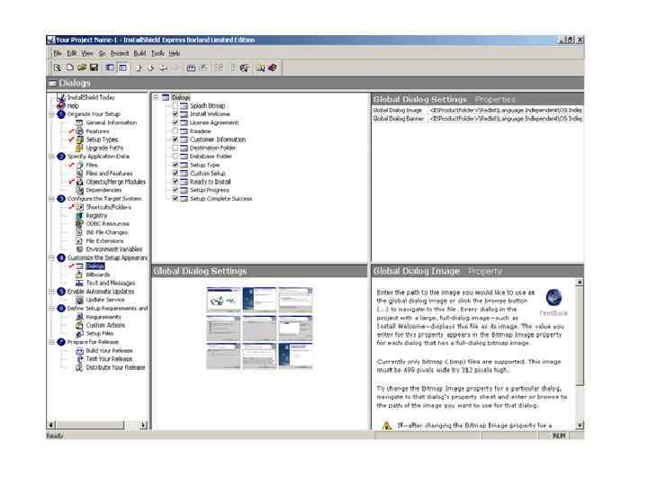This screenshot has width=648, height=486.
Task: Select Environment Variables view
Action: (x=114, y=249)
